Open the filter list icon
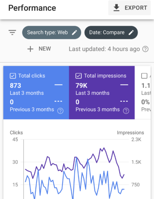This screenshot has height=199, width=154. [x=12, y=32]
